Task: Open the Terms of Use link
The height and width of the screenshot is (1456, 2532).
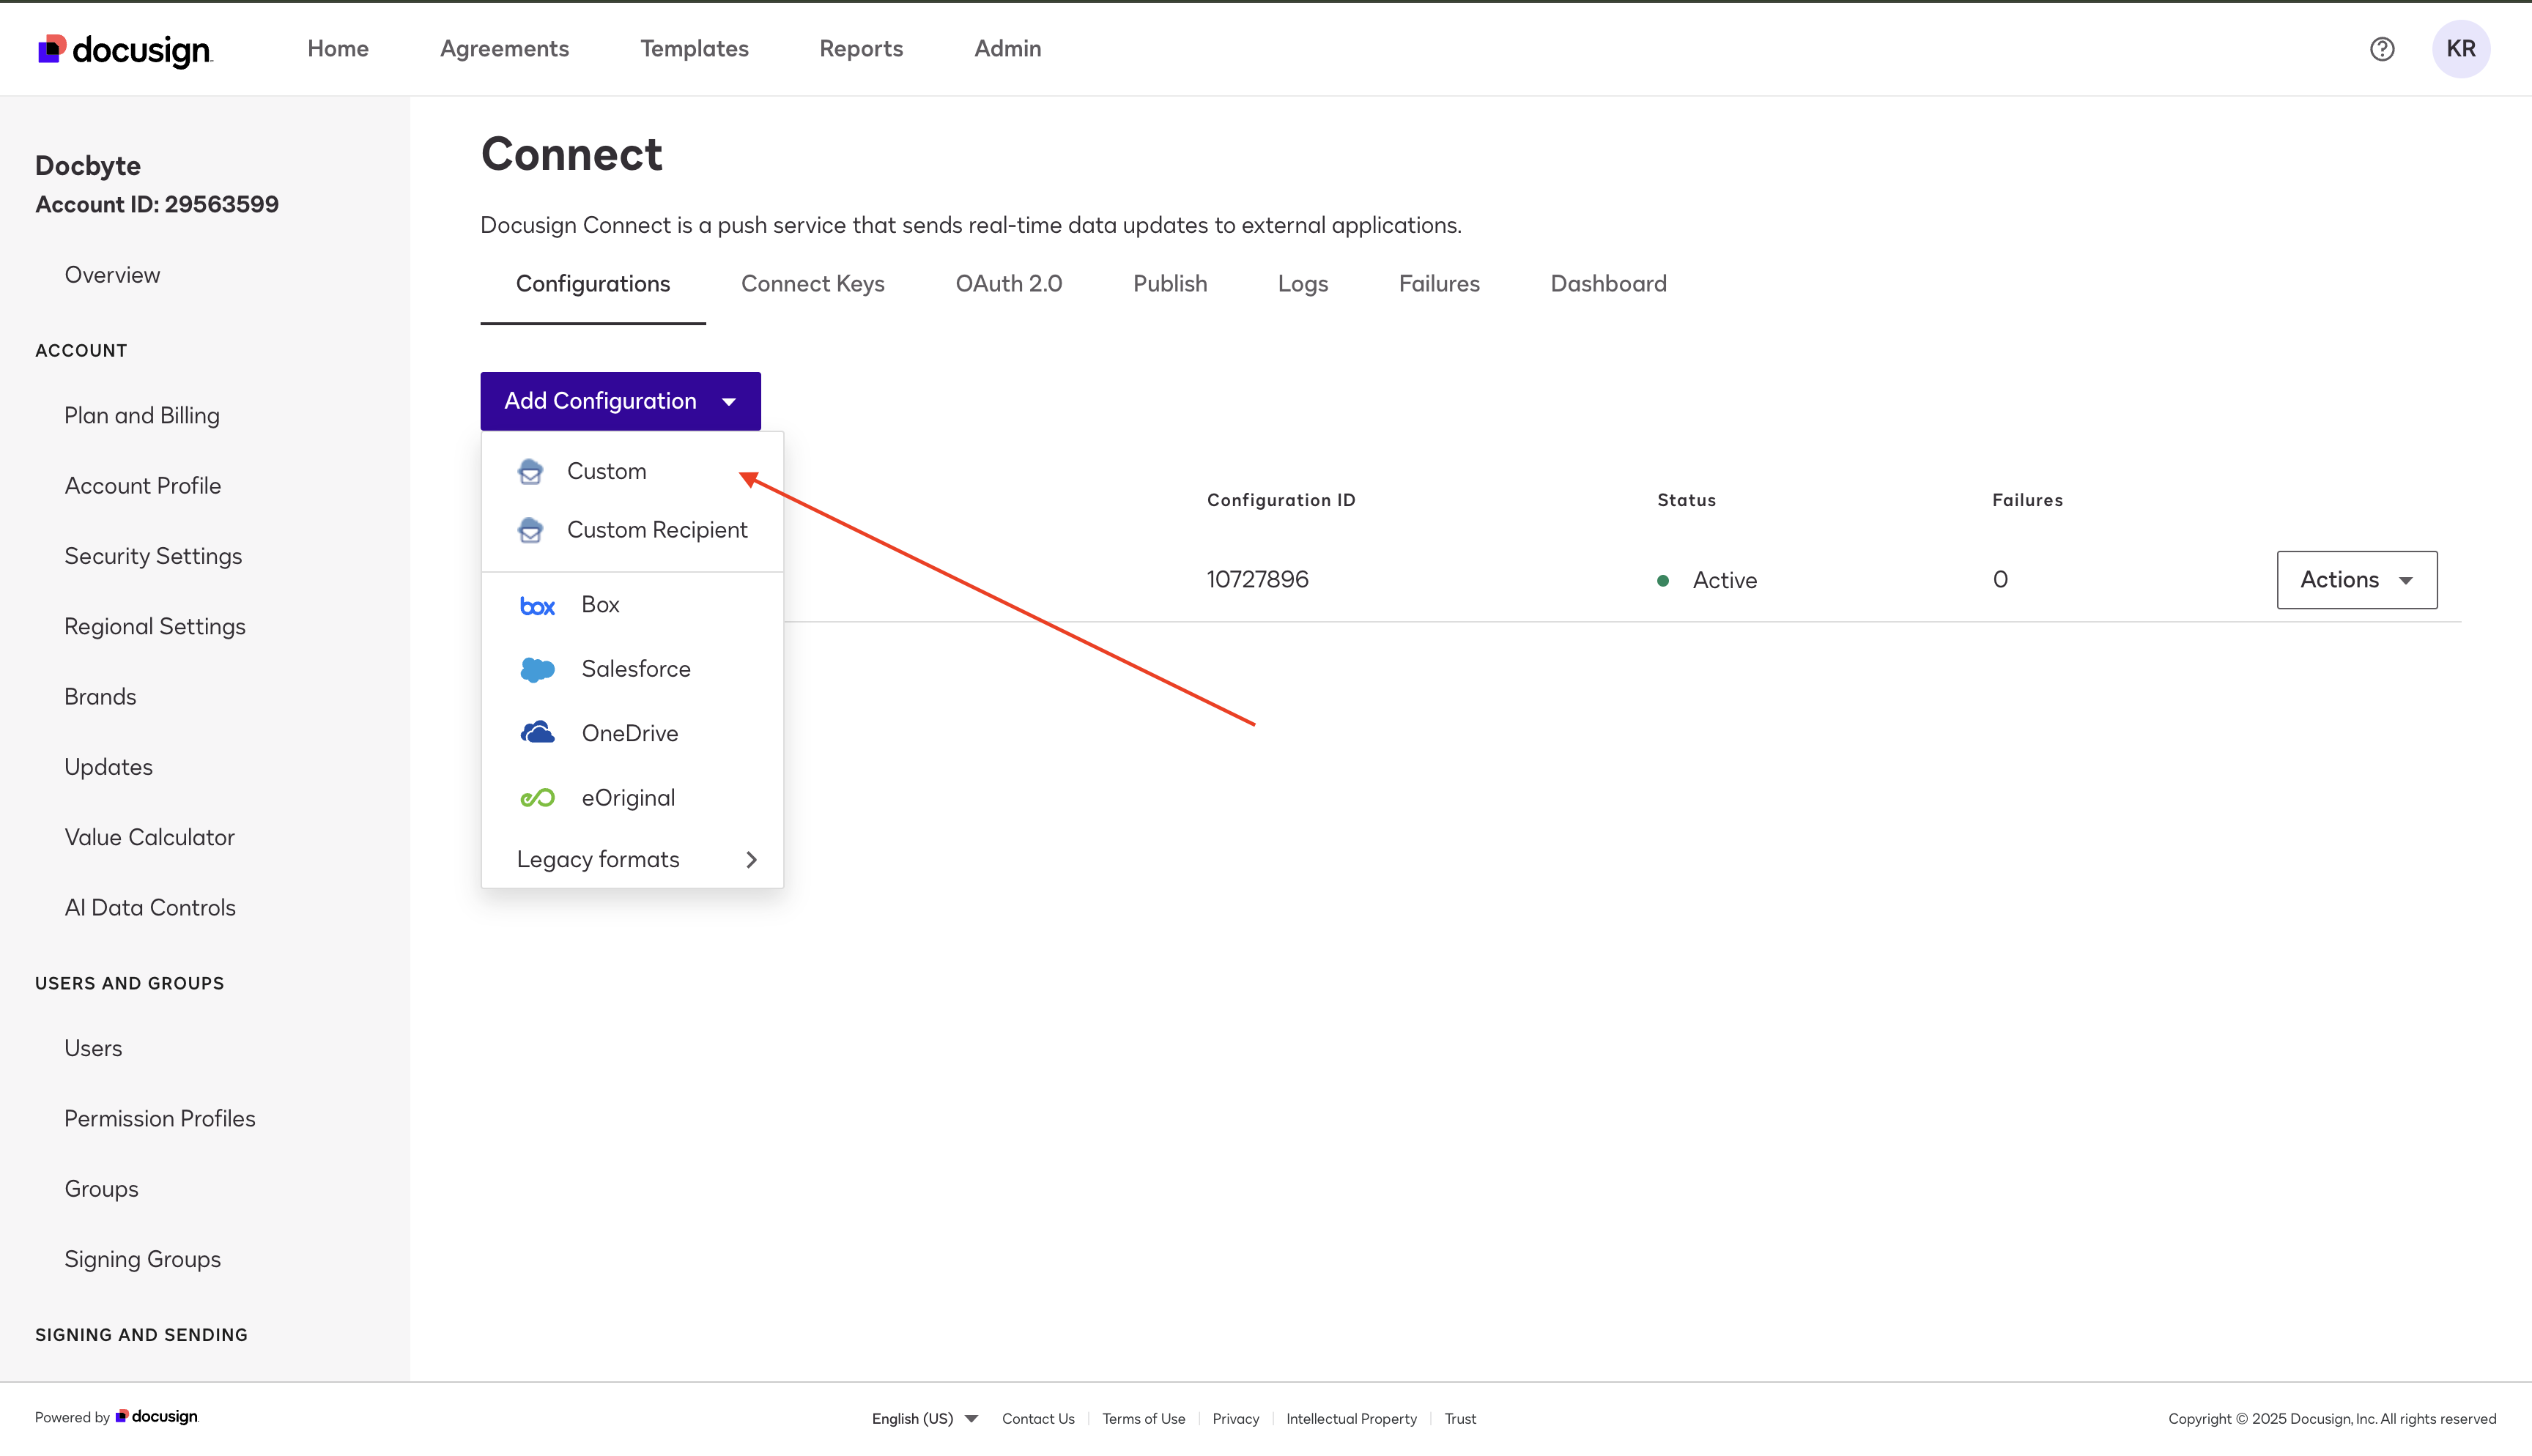Action: [1143, 1418]
